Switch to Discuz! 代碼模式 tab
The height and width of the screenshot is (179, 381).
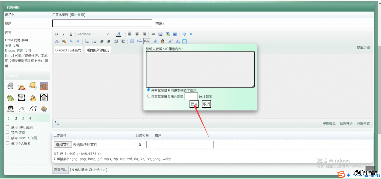point(68,50)
